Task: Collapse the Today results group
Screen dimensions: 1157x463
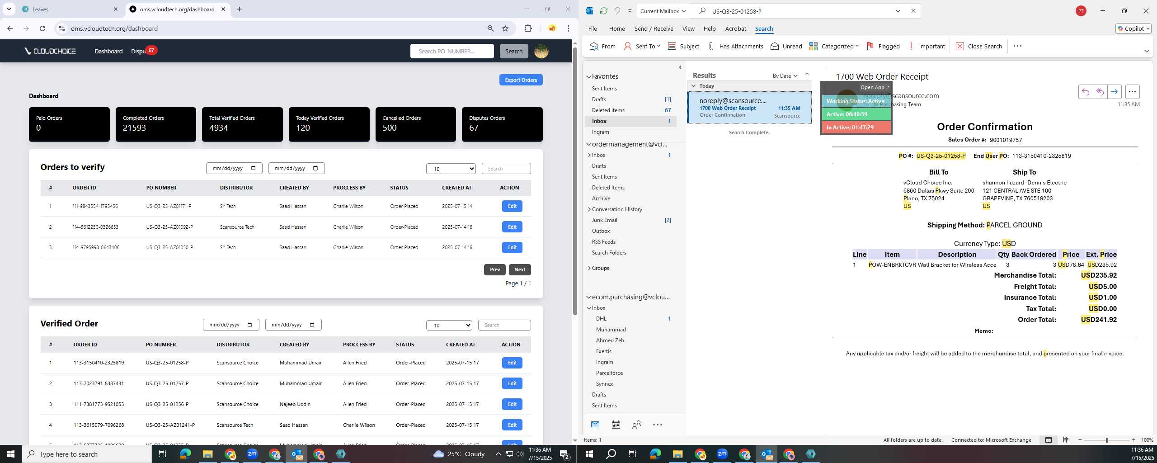Action: pos(693,86)
